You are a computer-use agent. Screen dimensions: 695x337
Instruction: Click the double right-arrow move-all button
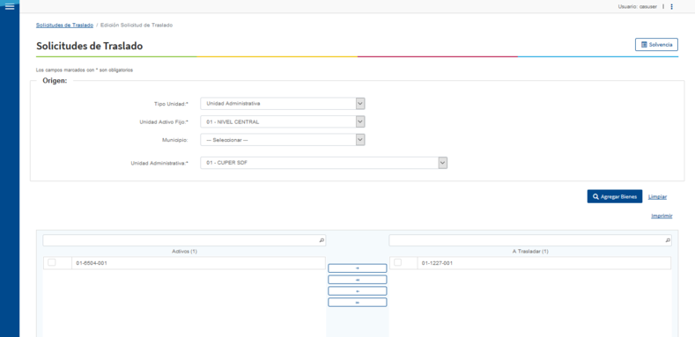click(358, 303)
